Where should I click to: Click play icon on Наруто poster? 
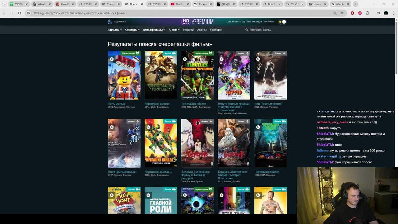click(221, 59)
